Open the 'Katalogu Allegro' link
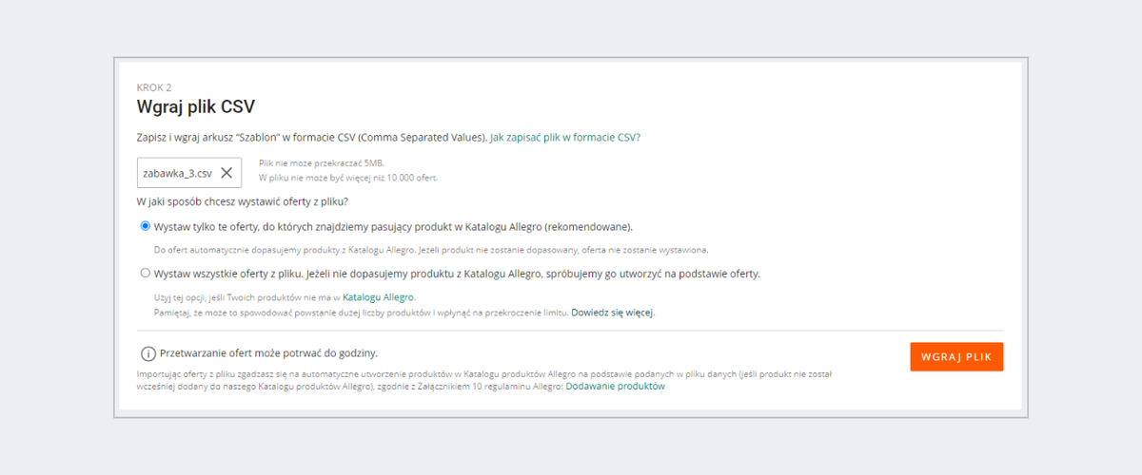Screen dimensions: 1142x475 point(379,297)
